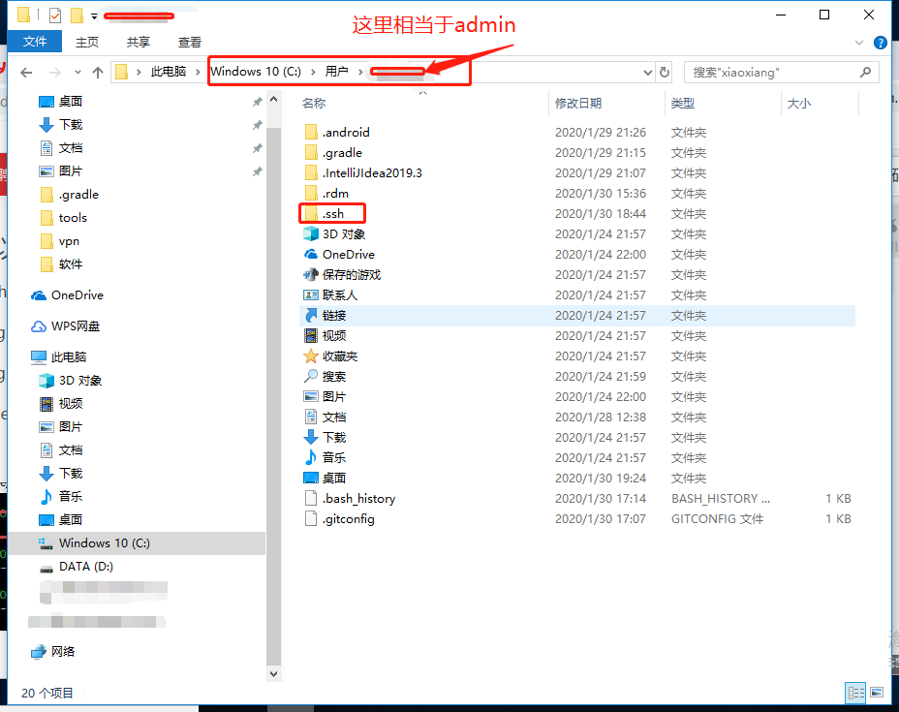Click 此电脑 in the address bar
This screenshot has height=712, width=899.
(x=168, y=72)
